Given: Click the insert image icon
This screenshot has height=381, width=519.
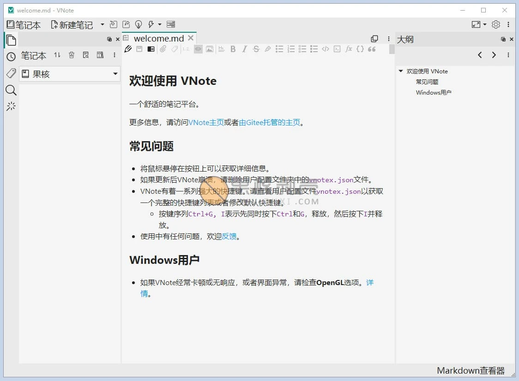Looking at the screenshot, I should pyautogui.click(x=210, y=49).
